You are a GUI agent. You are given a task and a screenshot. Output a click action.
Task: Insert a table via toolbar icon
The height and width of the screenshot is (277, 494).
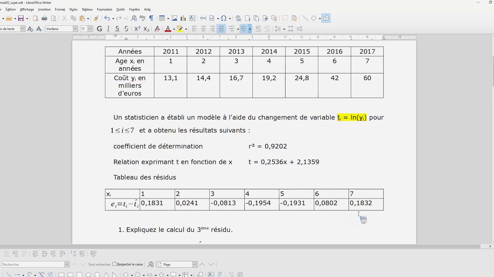tap(161, 18)
